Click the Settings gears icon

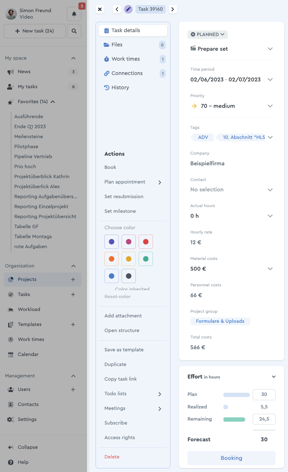11,420
